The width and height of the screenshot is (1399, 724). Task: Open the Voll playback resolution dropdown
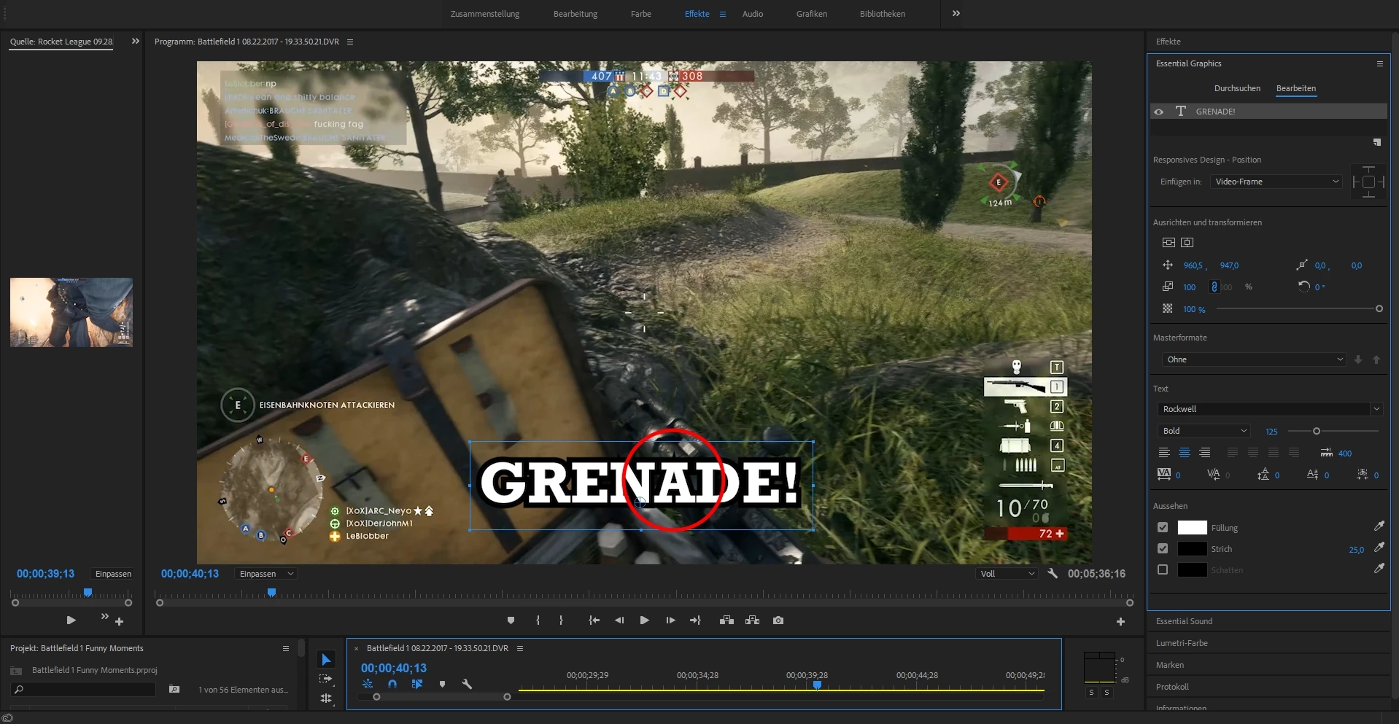1007,574
